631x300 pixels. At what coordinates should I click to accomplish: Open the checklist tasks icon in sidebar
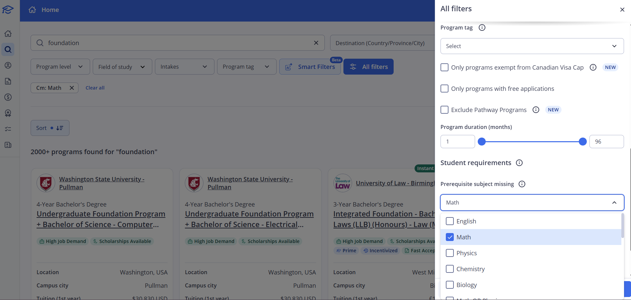coord(8,129)
